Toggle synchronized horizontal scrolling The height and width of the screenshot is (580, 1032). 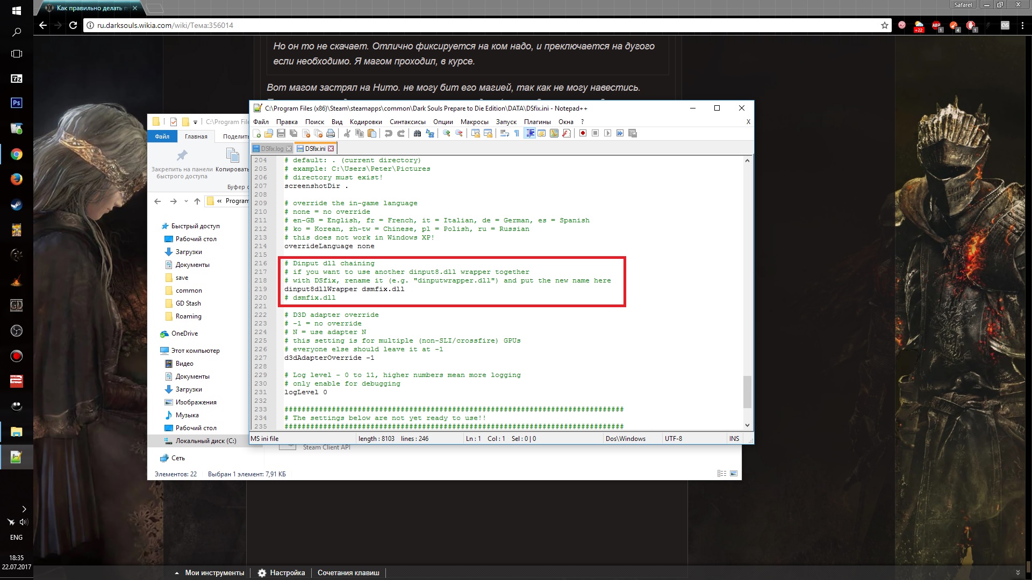click(488, 133)
